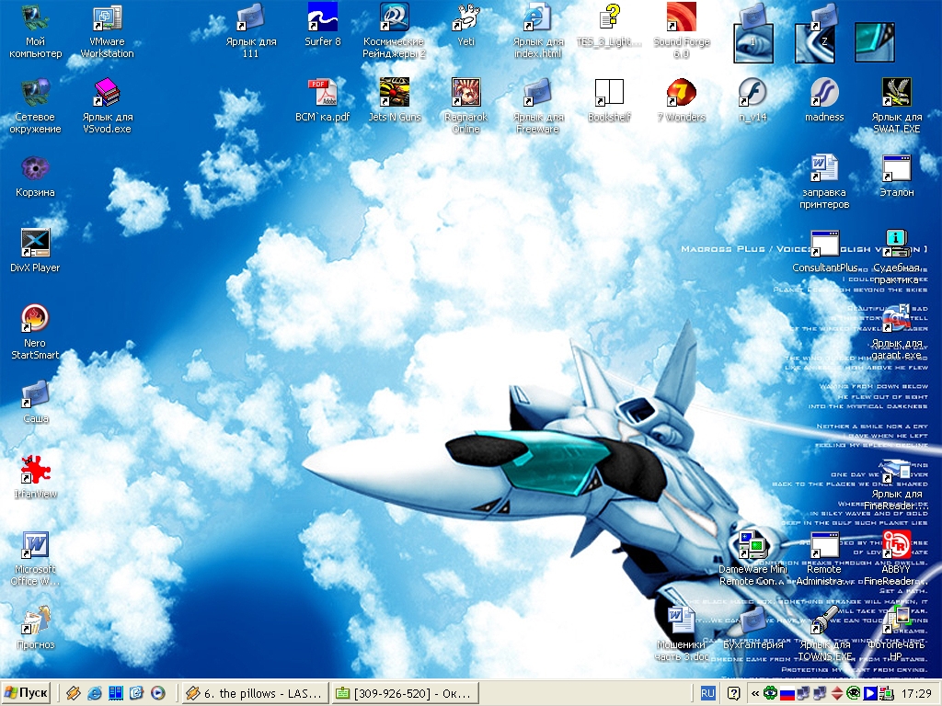This screenshot has width=942, height=706.
Task: Open the RU language indicator
Action: 707,693
